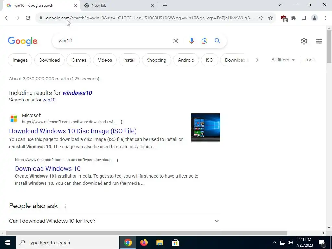
Task: Clear the search box with the X icon
Action: coord(175,41)
